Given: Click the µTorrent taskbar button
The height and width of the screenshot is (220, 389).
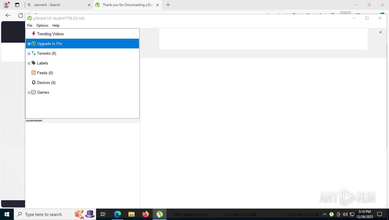Looking at the screenshot, I should [x=160, y=214].
